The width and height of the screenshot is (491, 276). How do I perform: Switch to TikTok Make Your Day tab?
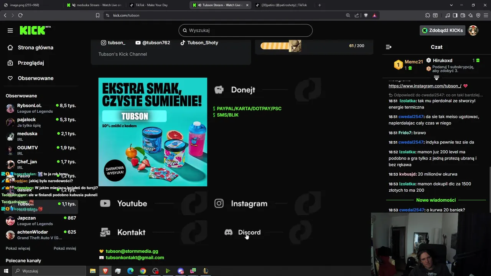point(151,5)
